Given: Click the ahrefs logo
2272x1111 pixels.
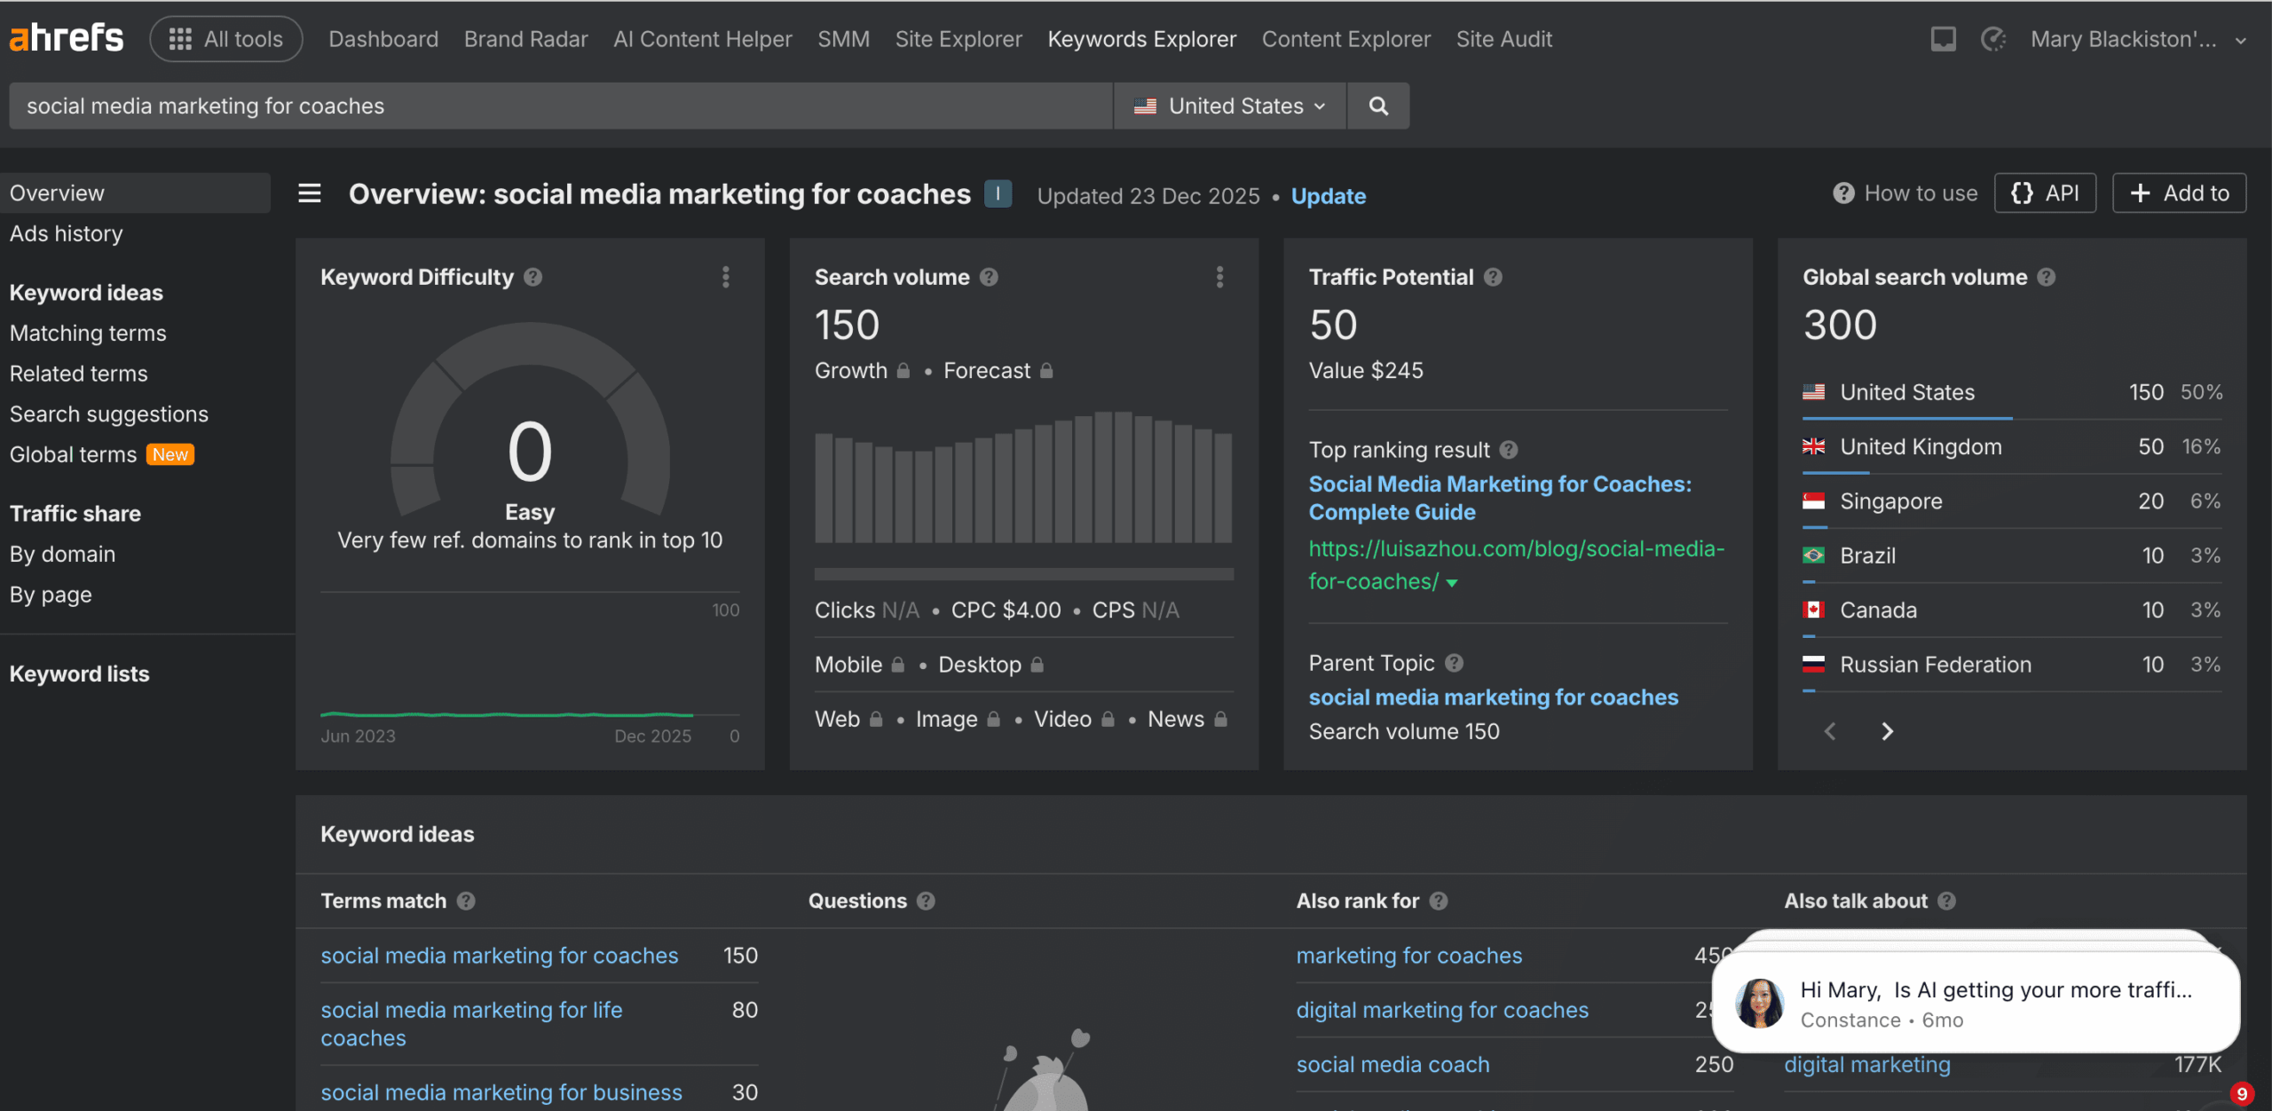Looking at the screenshot, I should [67, 38].
